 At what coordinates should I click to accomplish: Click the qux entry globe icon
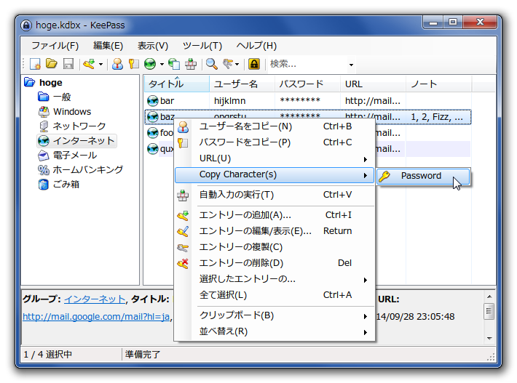pos(153,149)
